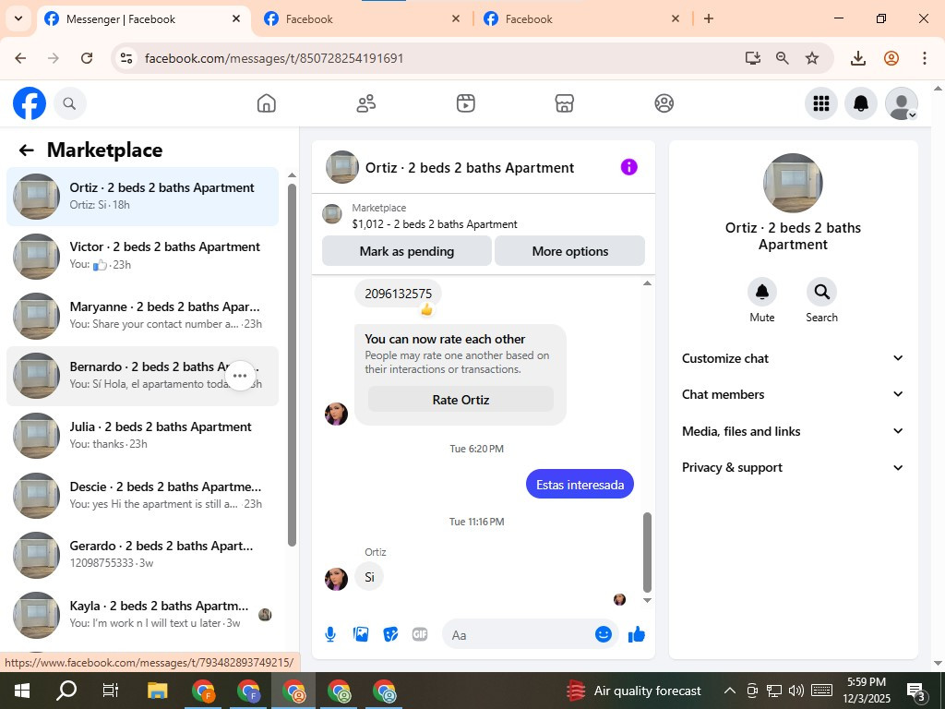Open the Facebook menu grid icon
Image resolution: width=945 pixels, height=709 pixels.
820,103
